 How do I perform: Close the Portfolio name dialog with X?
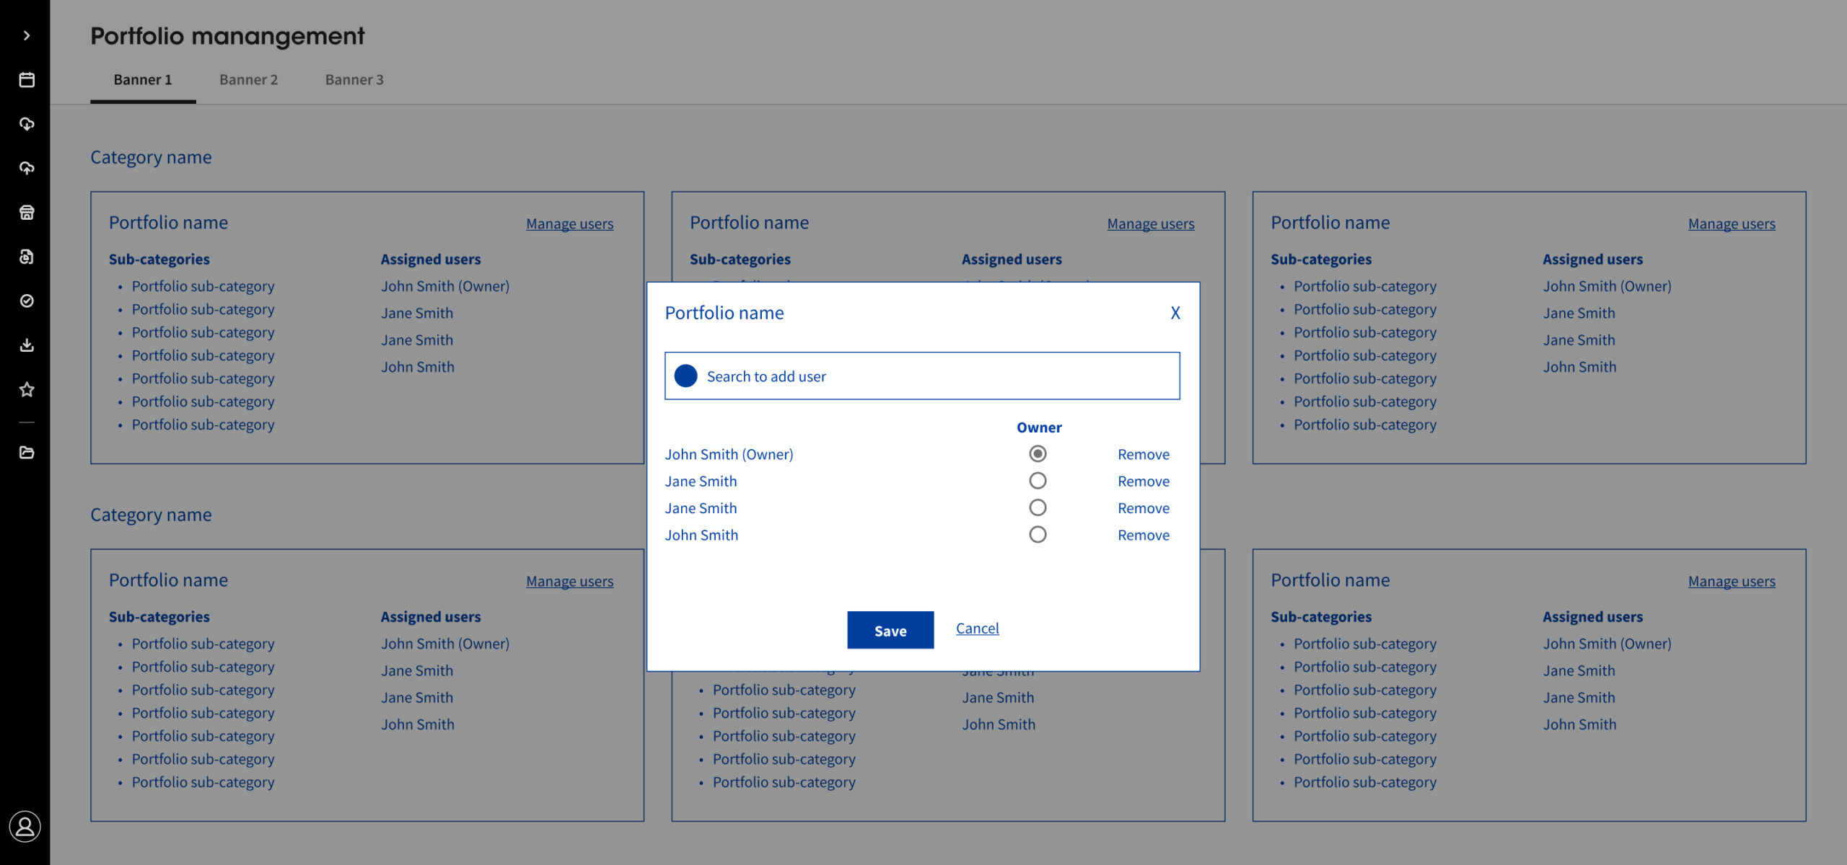click(1175, 313)
